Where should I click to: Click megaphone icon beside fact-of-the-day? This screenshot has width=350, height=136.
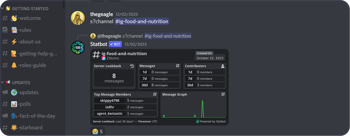(5, 116)
